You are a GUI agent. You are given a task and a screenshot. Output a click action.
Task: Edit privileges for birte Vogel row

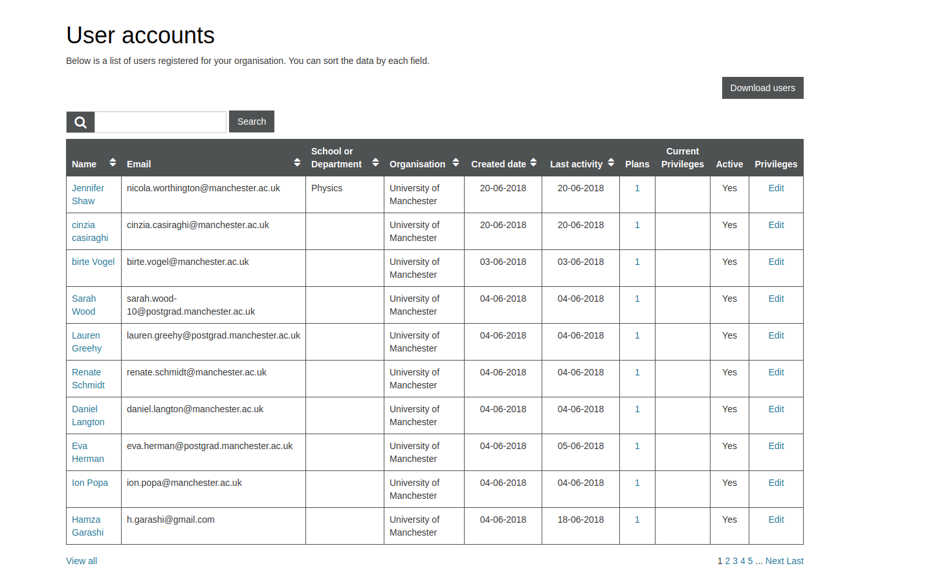(776, 262)
